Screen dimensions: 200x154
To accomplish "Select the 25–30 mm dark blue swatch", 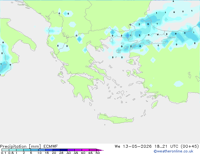I will coord(63,150).
